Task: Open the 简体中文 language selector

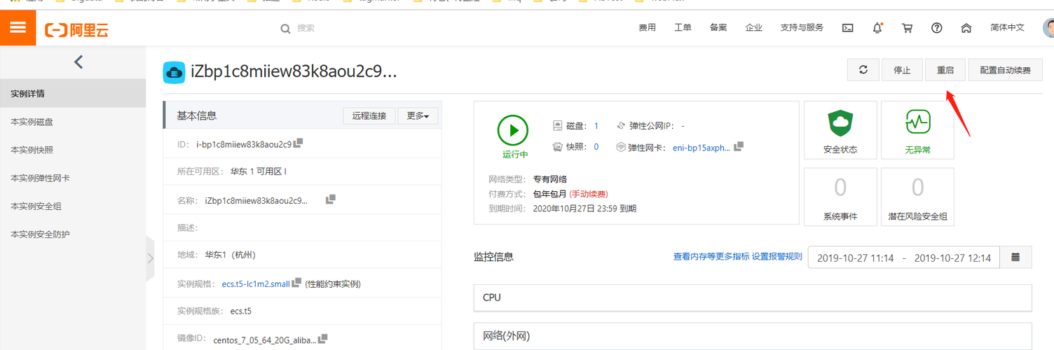Action: (1007, 28)
